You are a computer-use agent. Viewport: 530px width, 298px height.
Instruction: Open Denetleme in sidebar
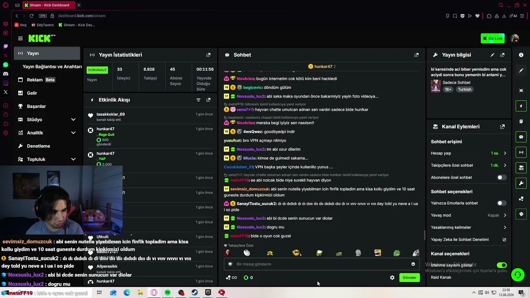coord(47,146)
